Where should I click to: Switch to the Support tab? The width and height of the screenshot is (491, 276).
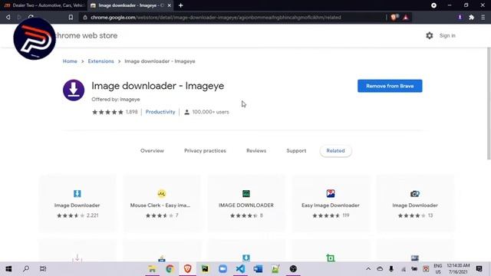pos(296,150)
